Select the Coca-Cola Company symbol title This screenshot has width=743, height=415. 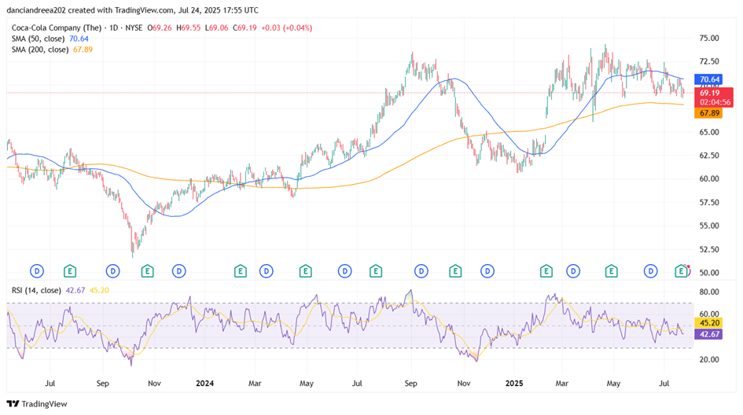coord(64,27)
